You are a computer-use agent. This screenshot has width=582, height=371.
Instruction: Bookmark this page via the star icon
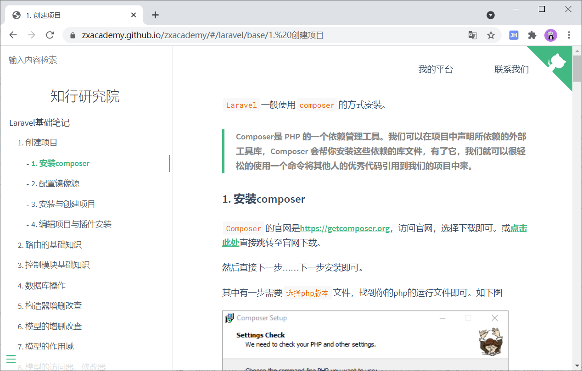(x=491, y=35)
